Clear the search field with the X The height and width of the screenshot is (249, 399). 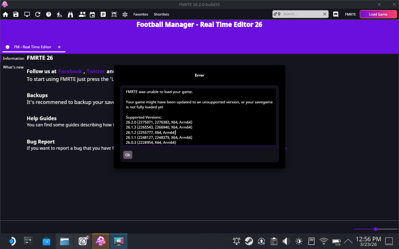point(325,14)
